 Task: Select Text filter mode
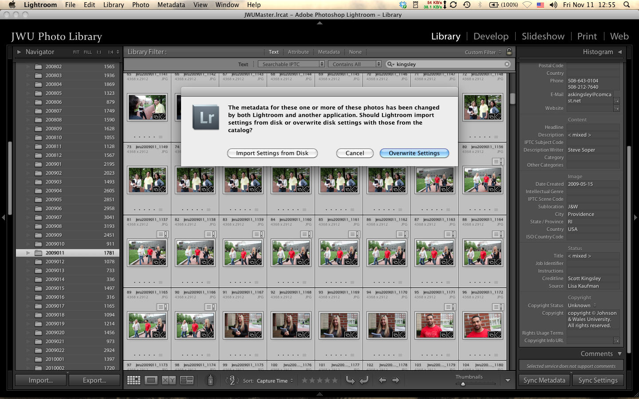[x=274, y=52]
